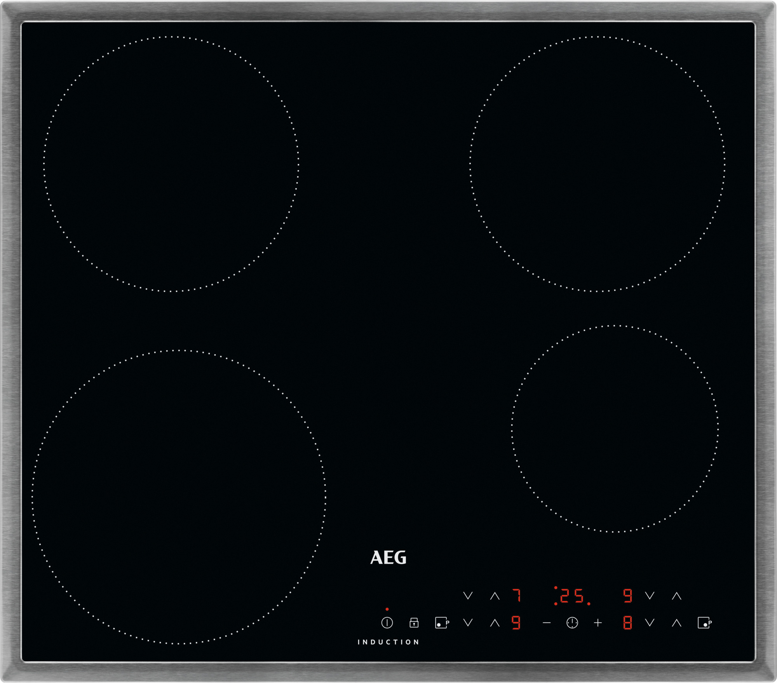Increase timer with plus button

[x=598, y=623]
